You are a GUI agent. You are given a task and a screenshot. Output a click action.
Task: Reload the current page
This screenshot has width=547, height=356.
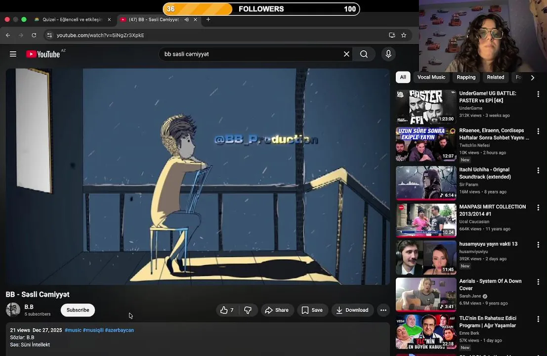(x=34, y=35)
